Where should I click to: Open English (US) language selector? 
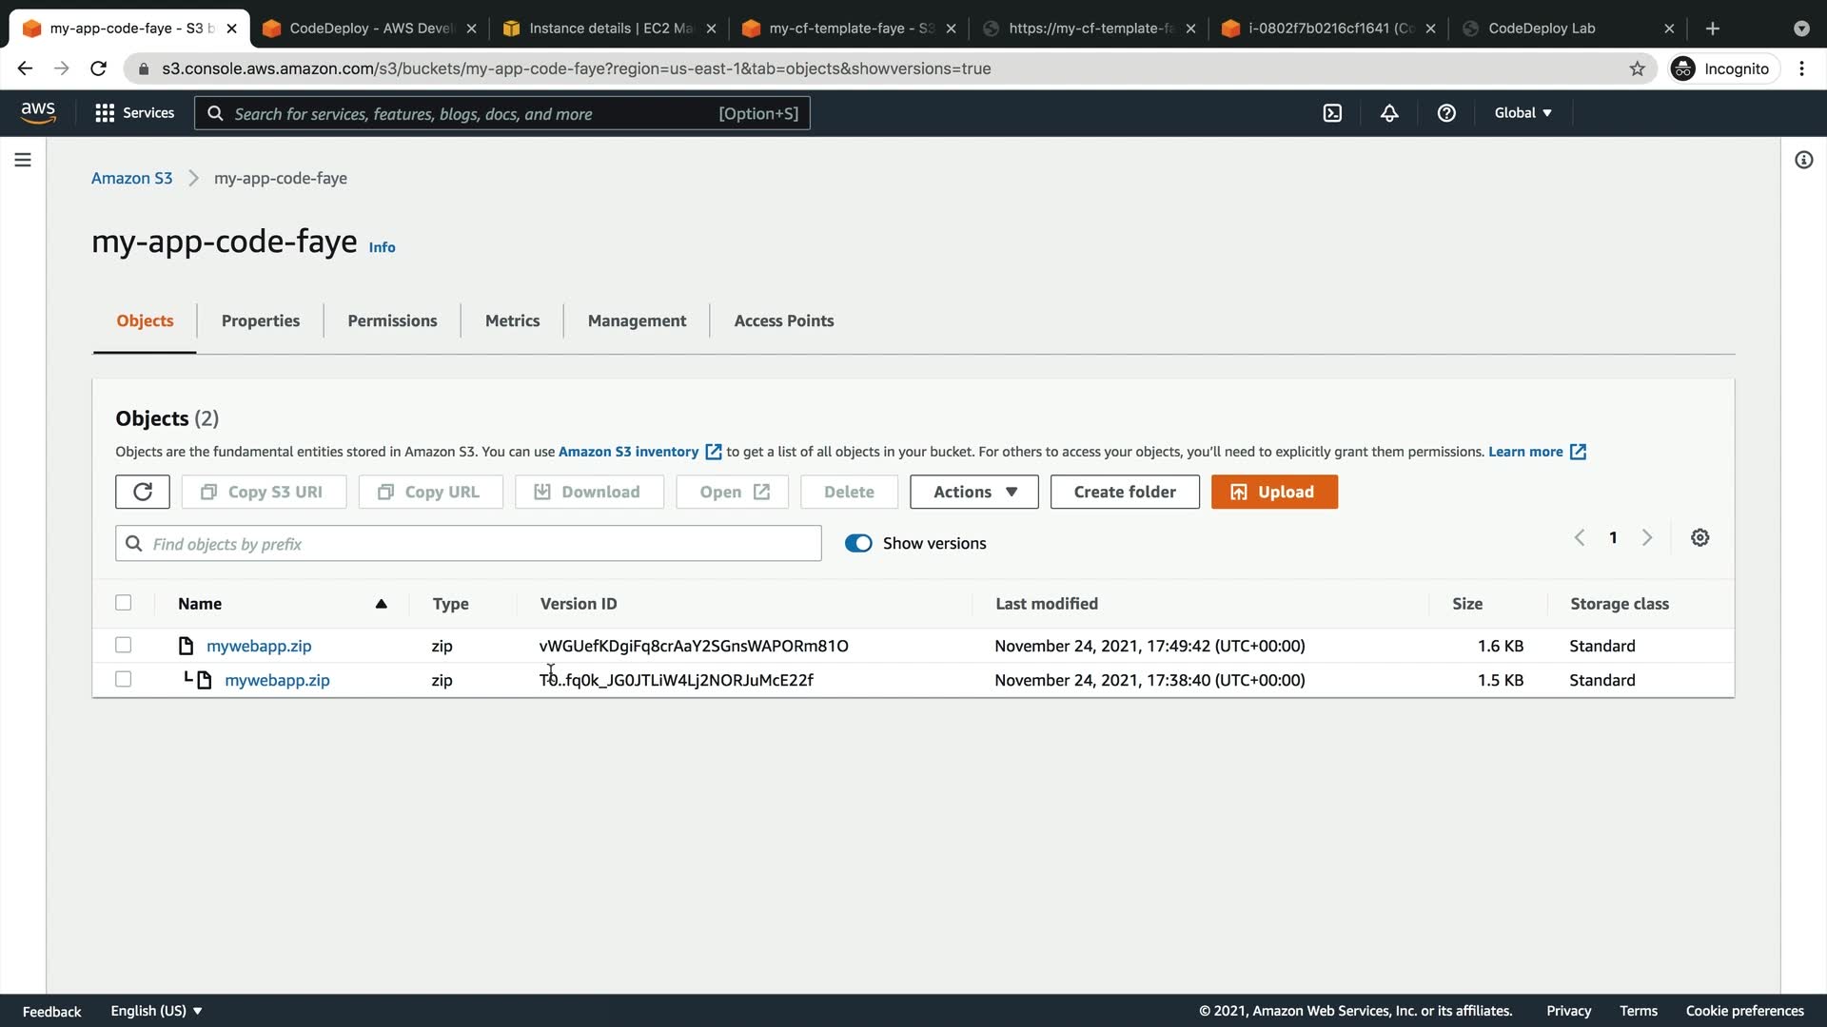(156, 1011)
